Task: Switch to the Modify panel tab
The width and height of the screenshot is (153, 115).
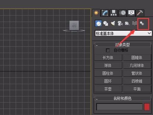Action: [x=105, y=13]
